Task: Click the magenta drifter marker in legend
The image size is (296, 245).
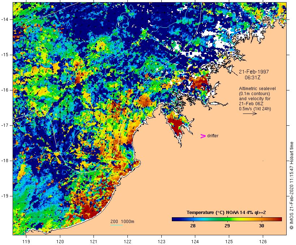Action: pos(203,136)
